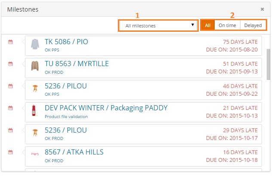
Task: Click the red bottle Packaging PADDY thumbnail
Action: (35, 111)
